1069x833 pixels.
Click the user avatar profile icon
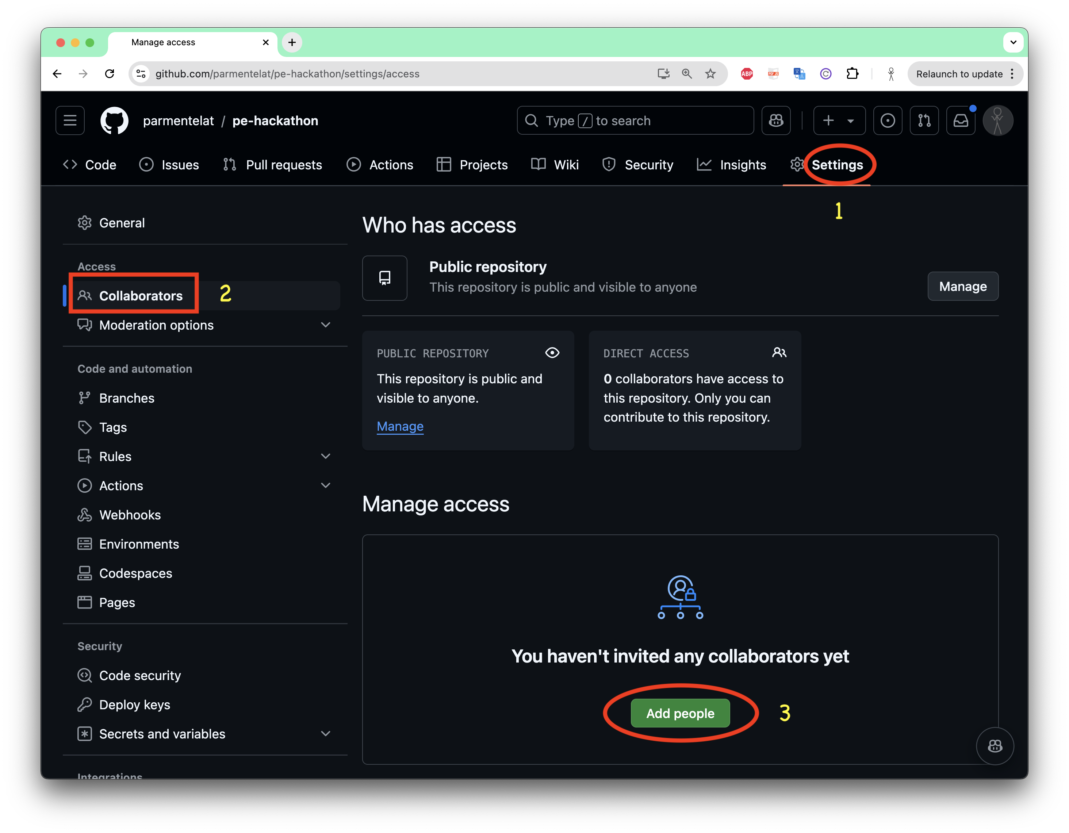[997, 120]
